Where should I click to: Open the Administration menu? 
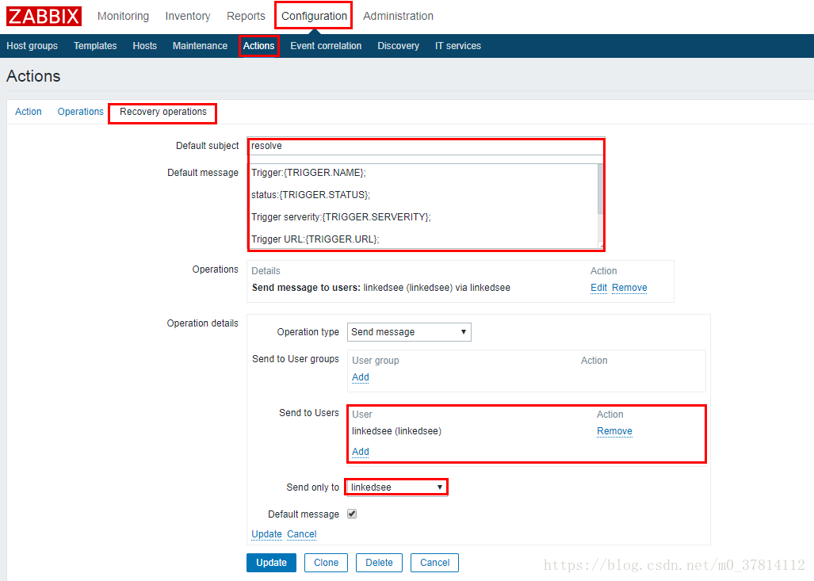tap(398, 16)
